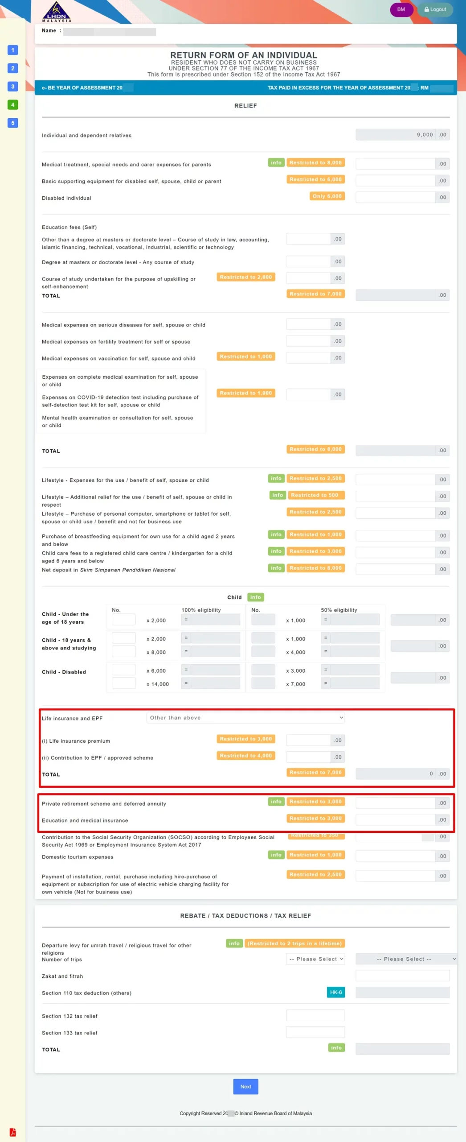Click the Zakat and fitrah input field
466x1142 pixels.
(x=402, y=976)
